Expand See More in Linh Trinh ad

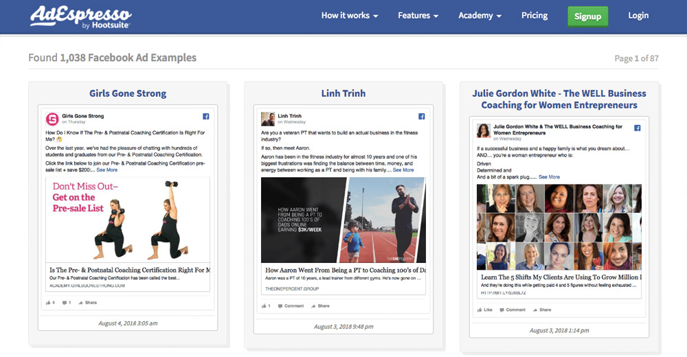(403, 170)
